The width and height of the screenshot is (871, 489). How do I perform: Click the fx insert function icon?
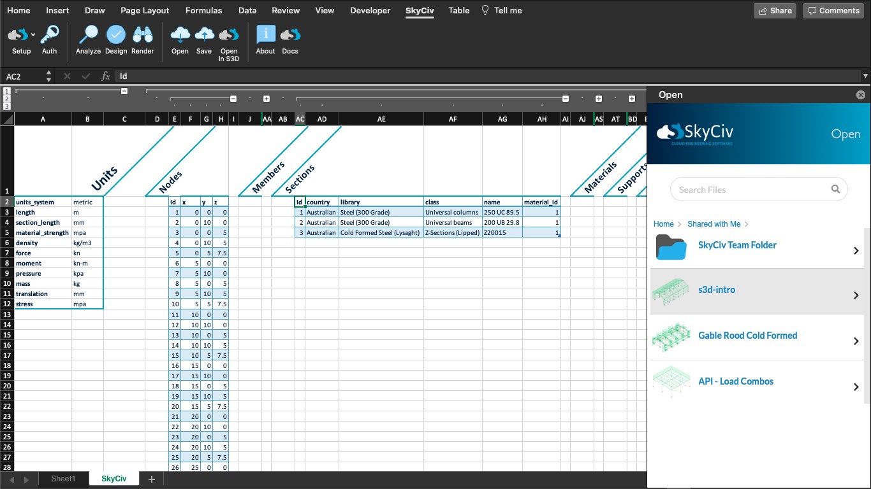point(106,76)
